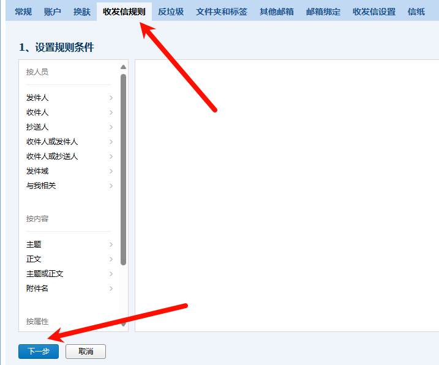Open the 换肤 tab

click(x=82, y=12)
